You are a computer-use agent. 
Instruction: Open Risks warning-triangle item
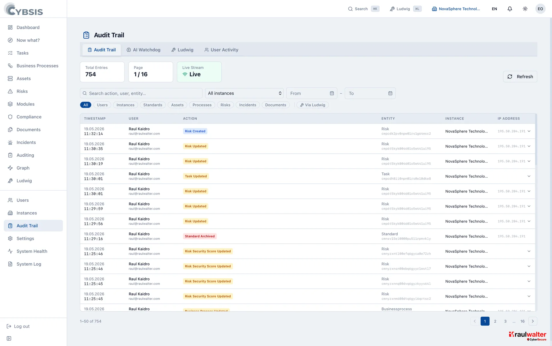33,91
